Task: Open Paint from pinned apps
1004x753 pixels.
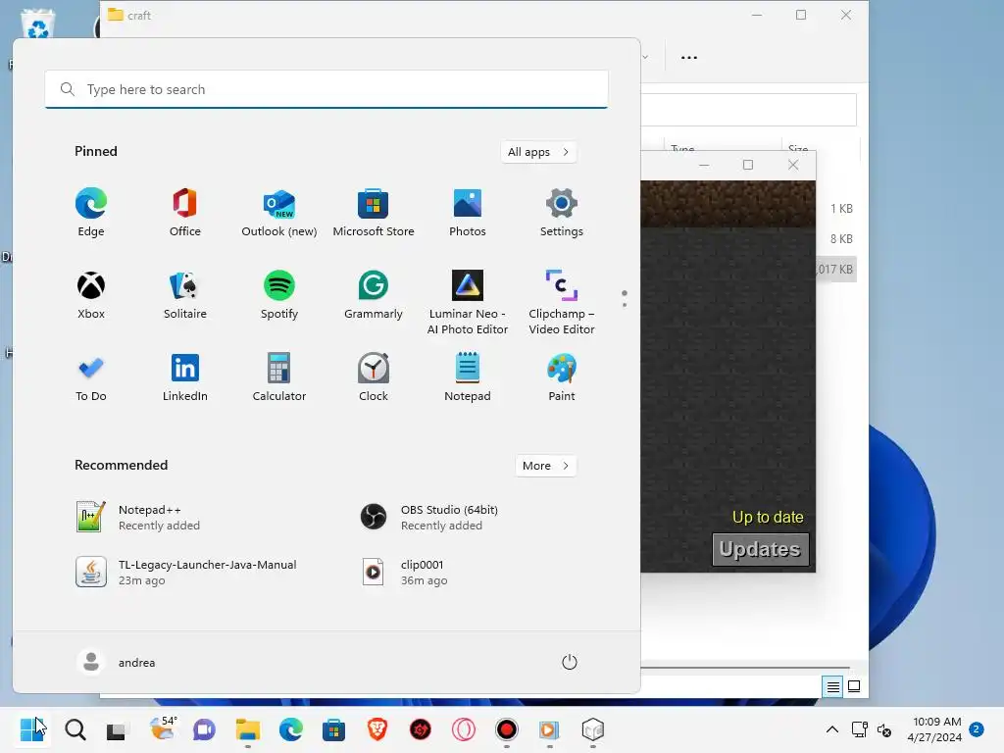Action: tap(562, 377)
